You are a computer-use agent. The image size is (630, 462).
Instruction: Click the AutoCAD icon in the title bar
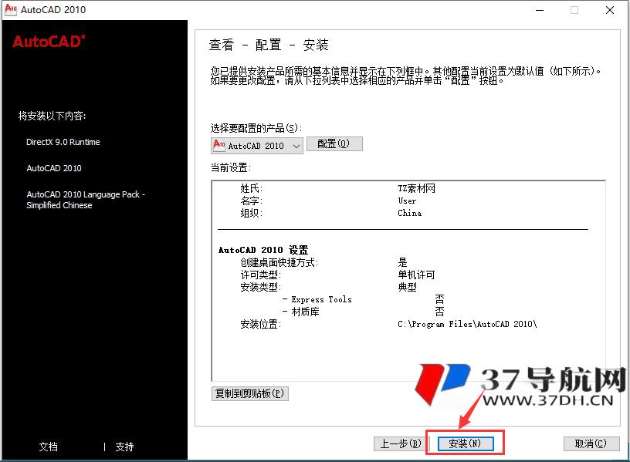click(x=11, y=10)
